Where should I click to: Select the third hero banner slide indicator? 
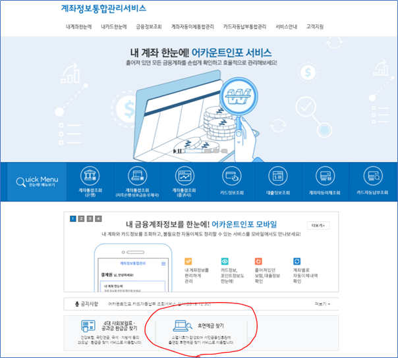(216, 151)
